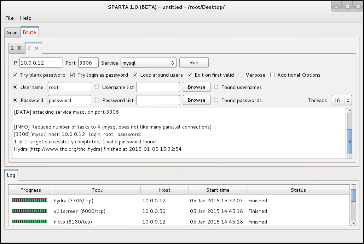The image size is (364, 244).
Task: Check Additional Options
Action: coord(272,75)
